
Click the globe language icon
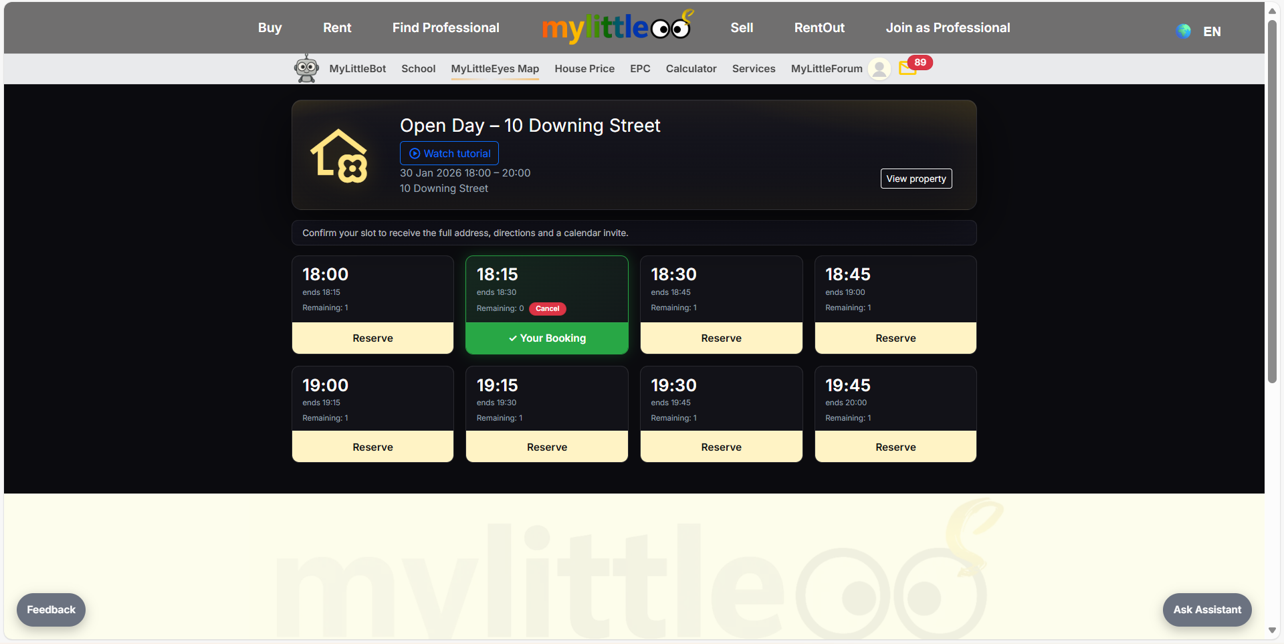[x=1183, y=31]
